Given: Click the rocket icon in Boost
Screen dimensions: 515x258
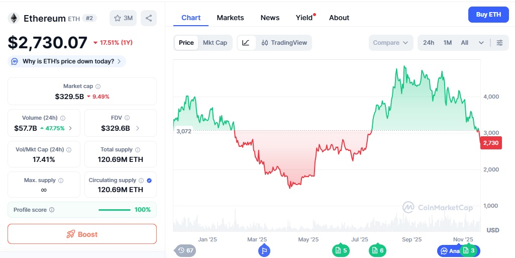Looking at the screenshot, I should click(70, 234).
